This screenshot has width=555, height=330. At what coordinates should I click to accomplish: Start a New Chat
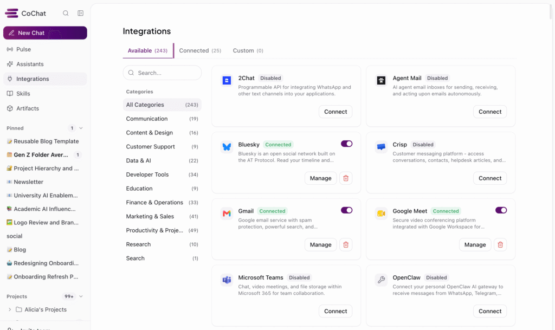45,33
